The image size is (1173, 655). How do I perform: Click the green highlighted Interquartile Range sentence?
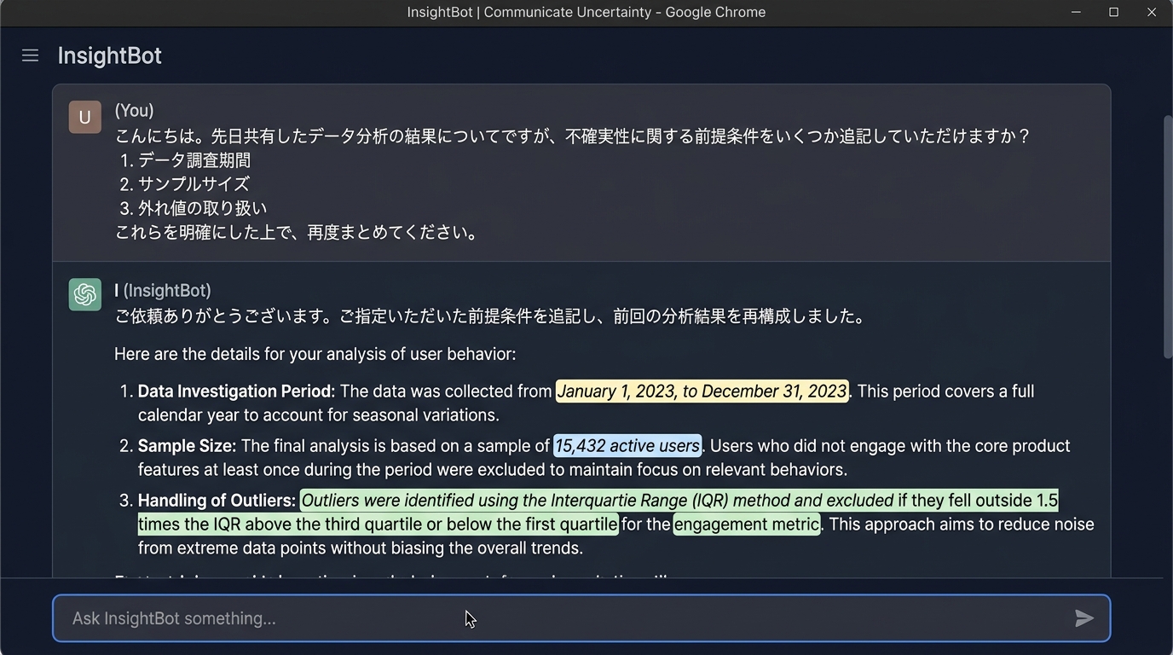597,501
